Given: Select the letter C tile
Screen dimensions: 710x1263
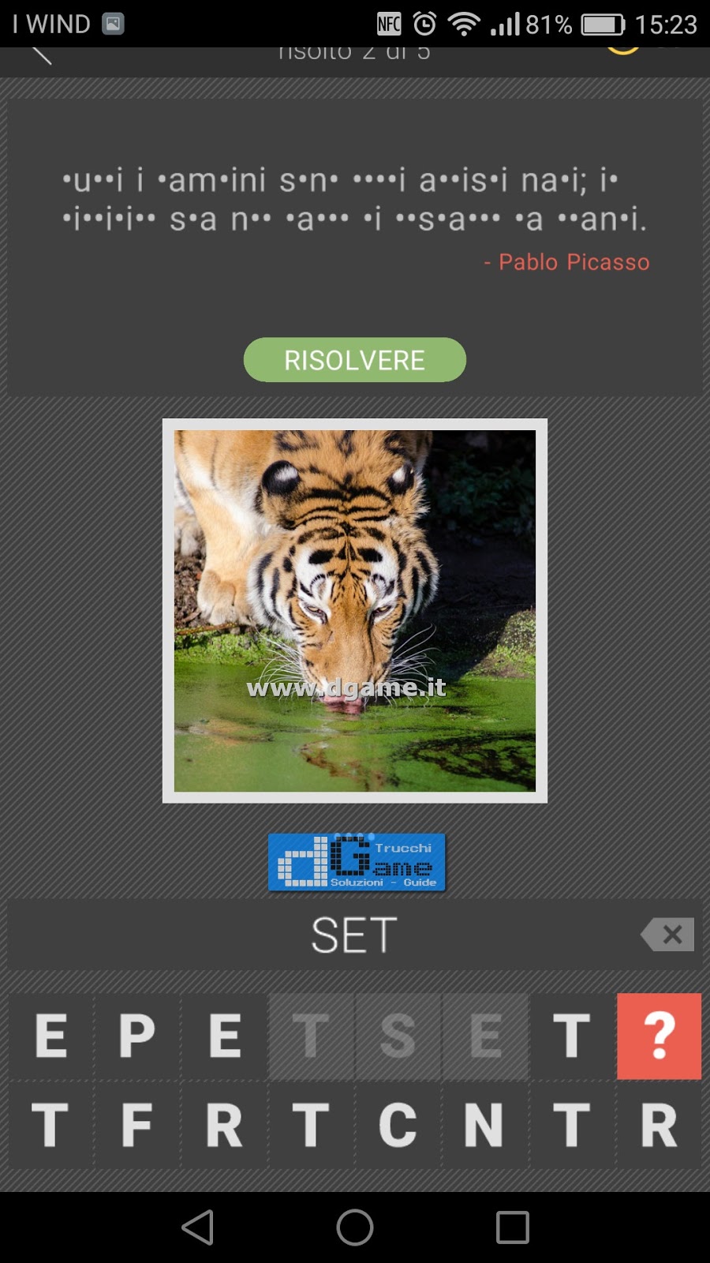Looking at the screenshot, I should (398, 1125).
